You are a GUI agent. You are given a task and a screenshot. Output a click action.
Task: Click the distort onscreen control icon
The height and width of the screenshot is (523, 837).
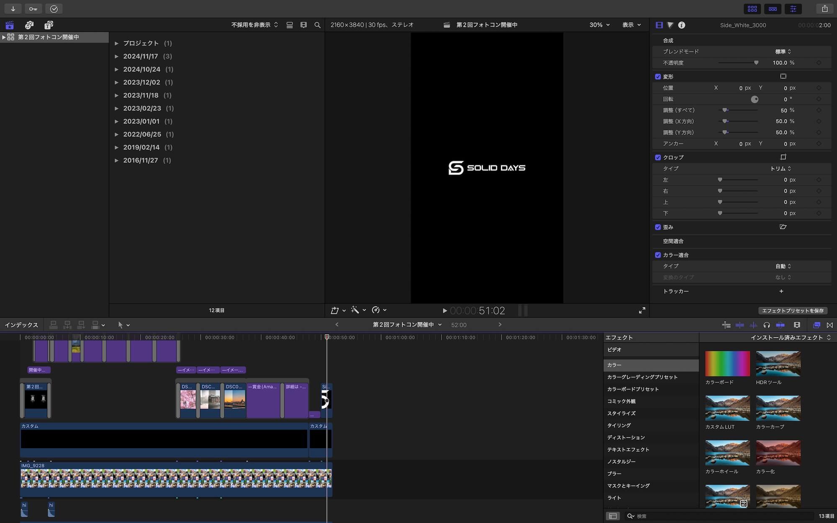pyautogui.click(x=783, y=227)
